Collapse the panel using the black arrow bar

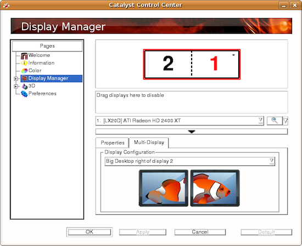(192, 131)
